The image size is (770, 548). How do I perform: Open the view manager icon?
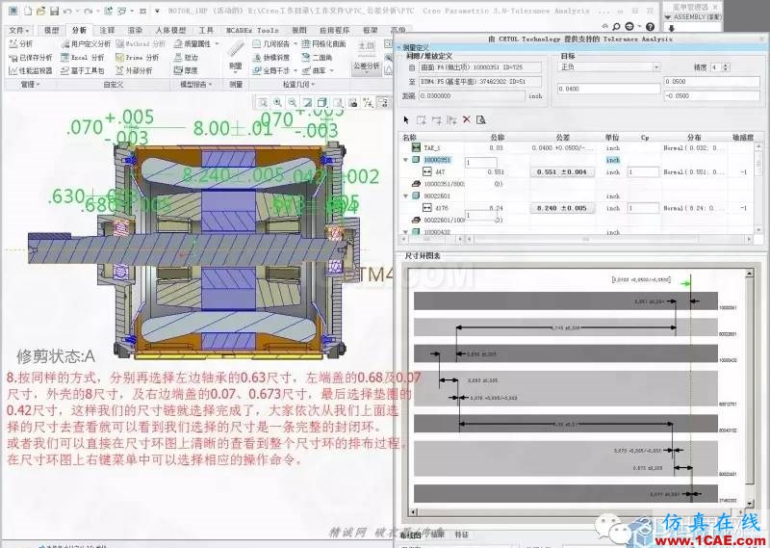352,102
